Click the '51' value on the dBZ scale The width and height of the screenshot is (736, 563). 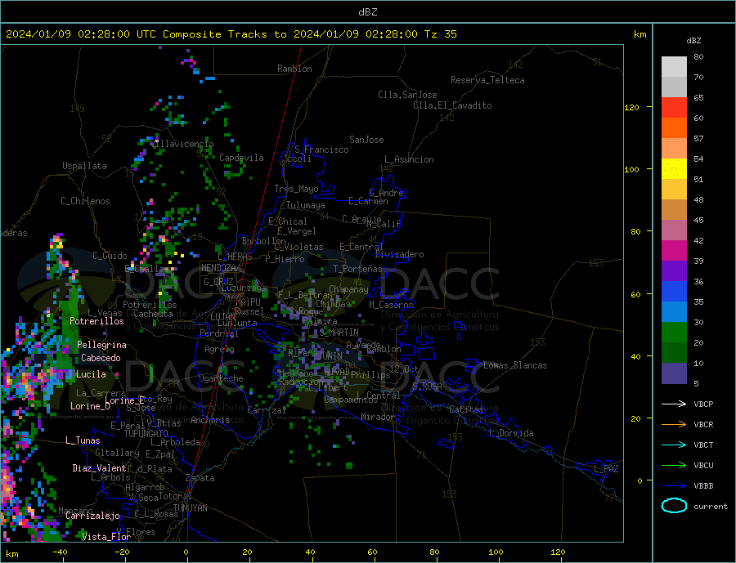click(698, 179)
